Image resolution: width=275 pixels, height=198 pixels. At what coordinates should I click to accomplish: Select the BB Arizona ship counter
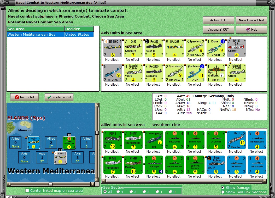(174, 140)
